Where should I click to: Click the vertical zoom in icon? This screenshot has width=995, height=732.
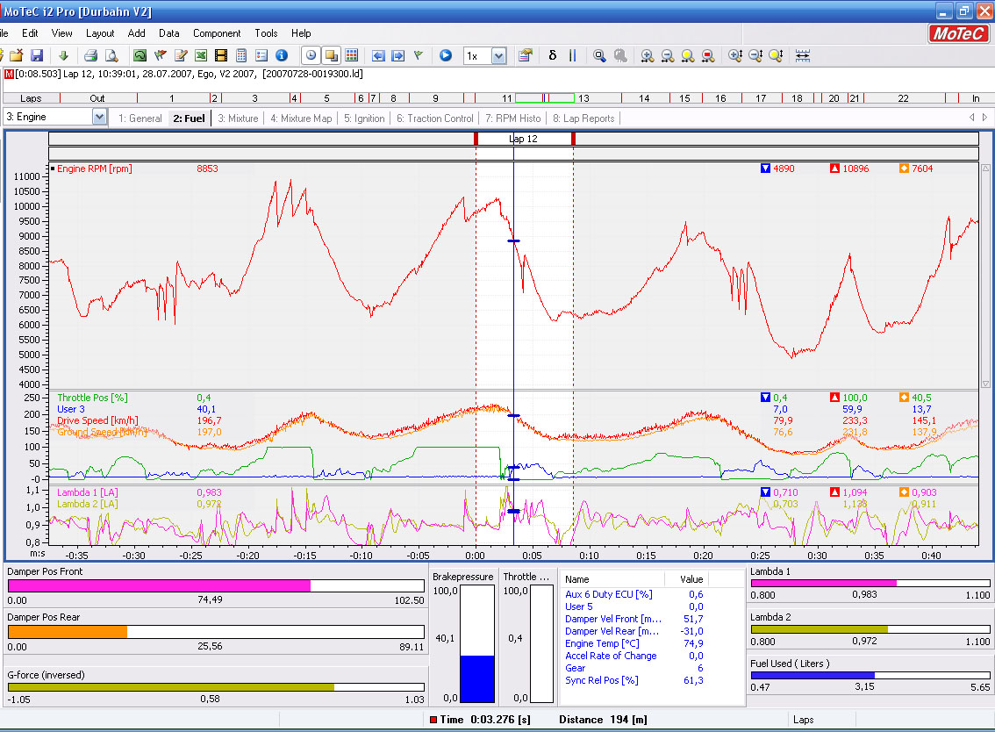[x=735, y=56]
